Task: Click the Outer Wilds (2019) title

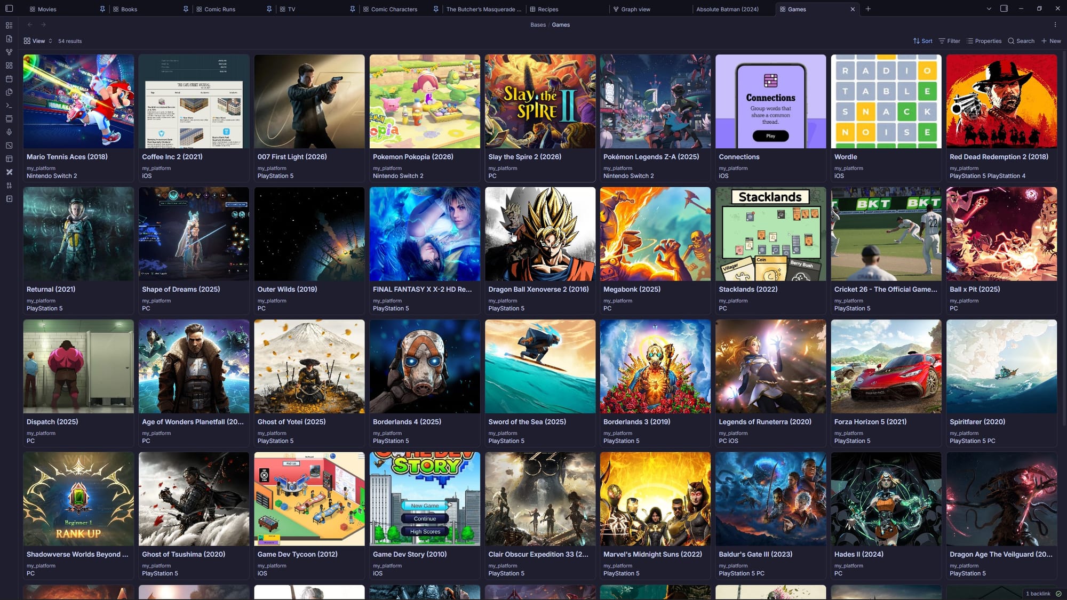Action: click(x=287, y=289)
